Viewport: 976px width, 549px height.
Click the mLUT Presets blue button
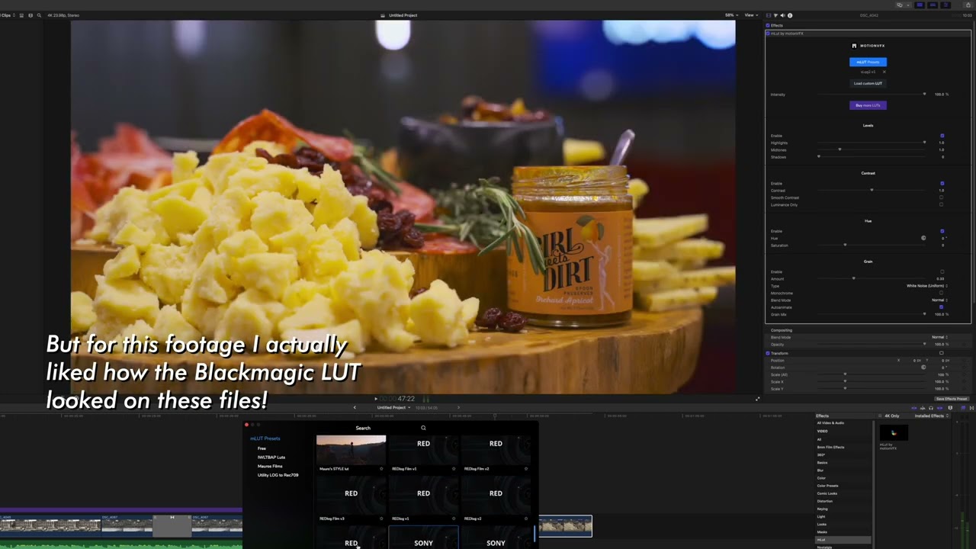pyautogui.click(x=868, y=62)
